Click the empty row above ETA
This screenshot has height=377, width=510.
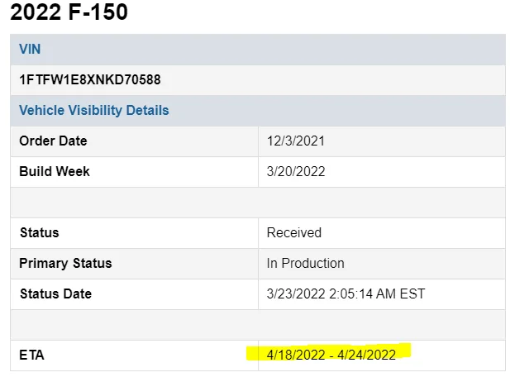pyautogui.click(x=257, y=324)
